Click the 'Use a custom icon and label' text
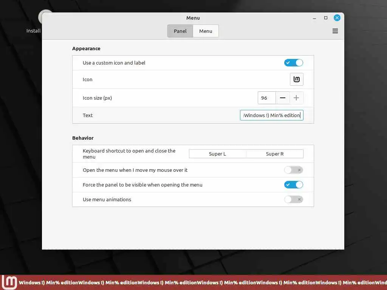 pyautogui.click(x=114, y=63)
